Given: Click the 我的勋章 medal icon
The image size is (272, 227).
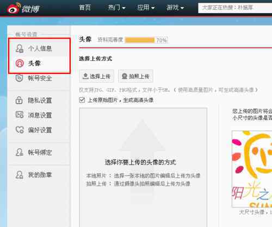Looking at the screenshot, I should pyautogui.click(x=20, y=175).
